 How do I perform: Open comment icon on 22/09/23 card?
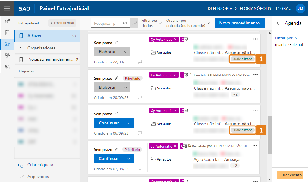click(140, 62)
